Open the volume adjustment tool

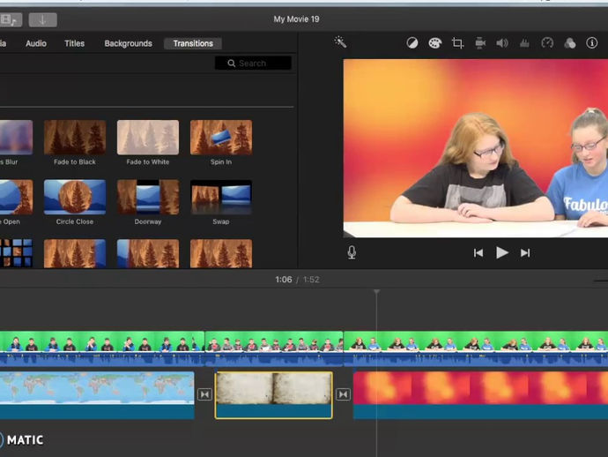click(502, 42)
